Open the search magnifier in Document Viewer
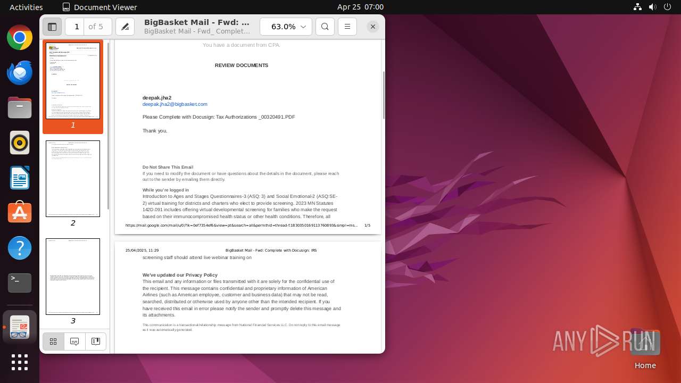 coord(325,27)
